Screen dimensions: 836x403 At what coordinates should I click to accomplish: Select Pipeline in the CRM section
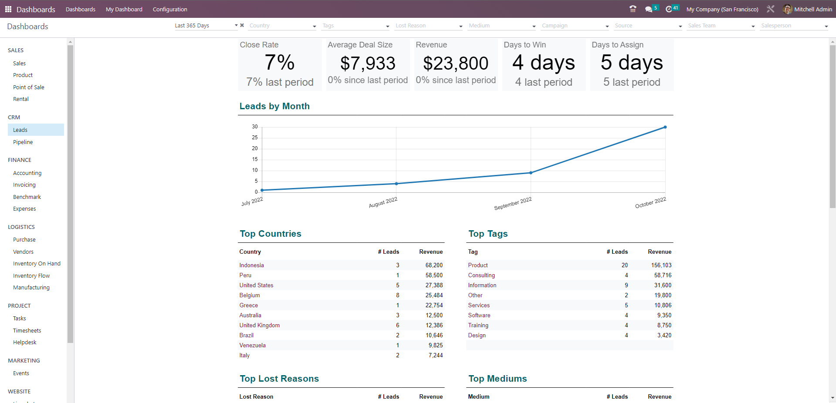click(x=23, y=142)
